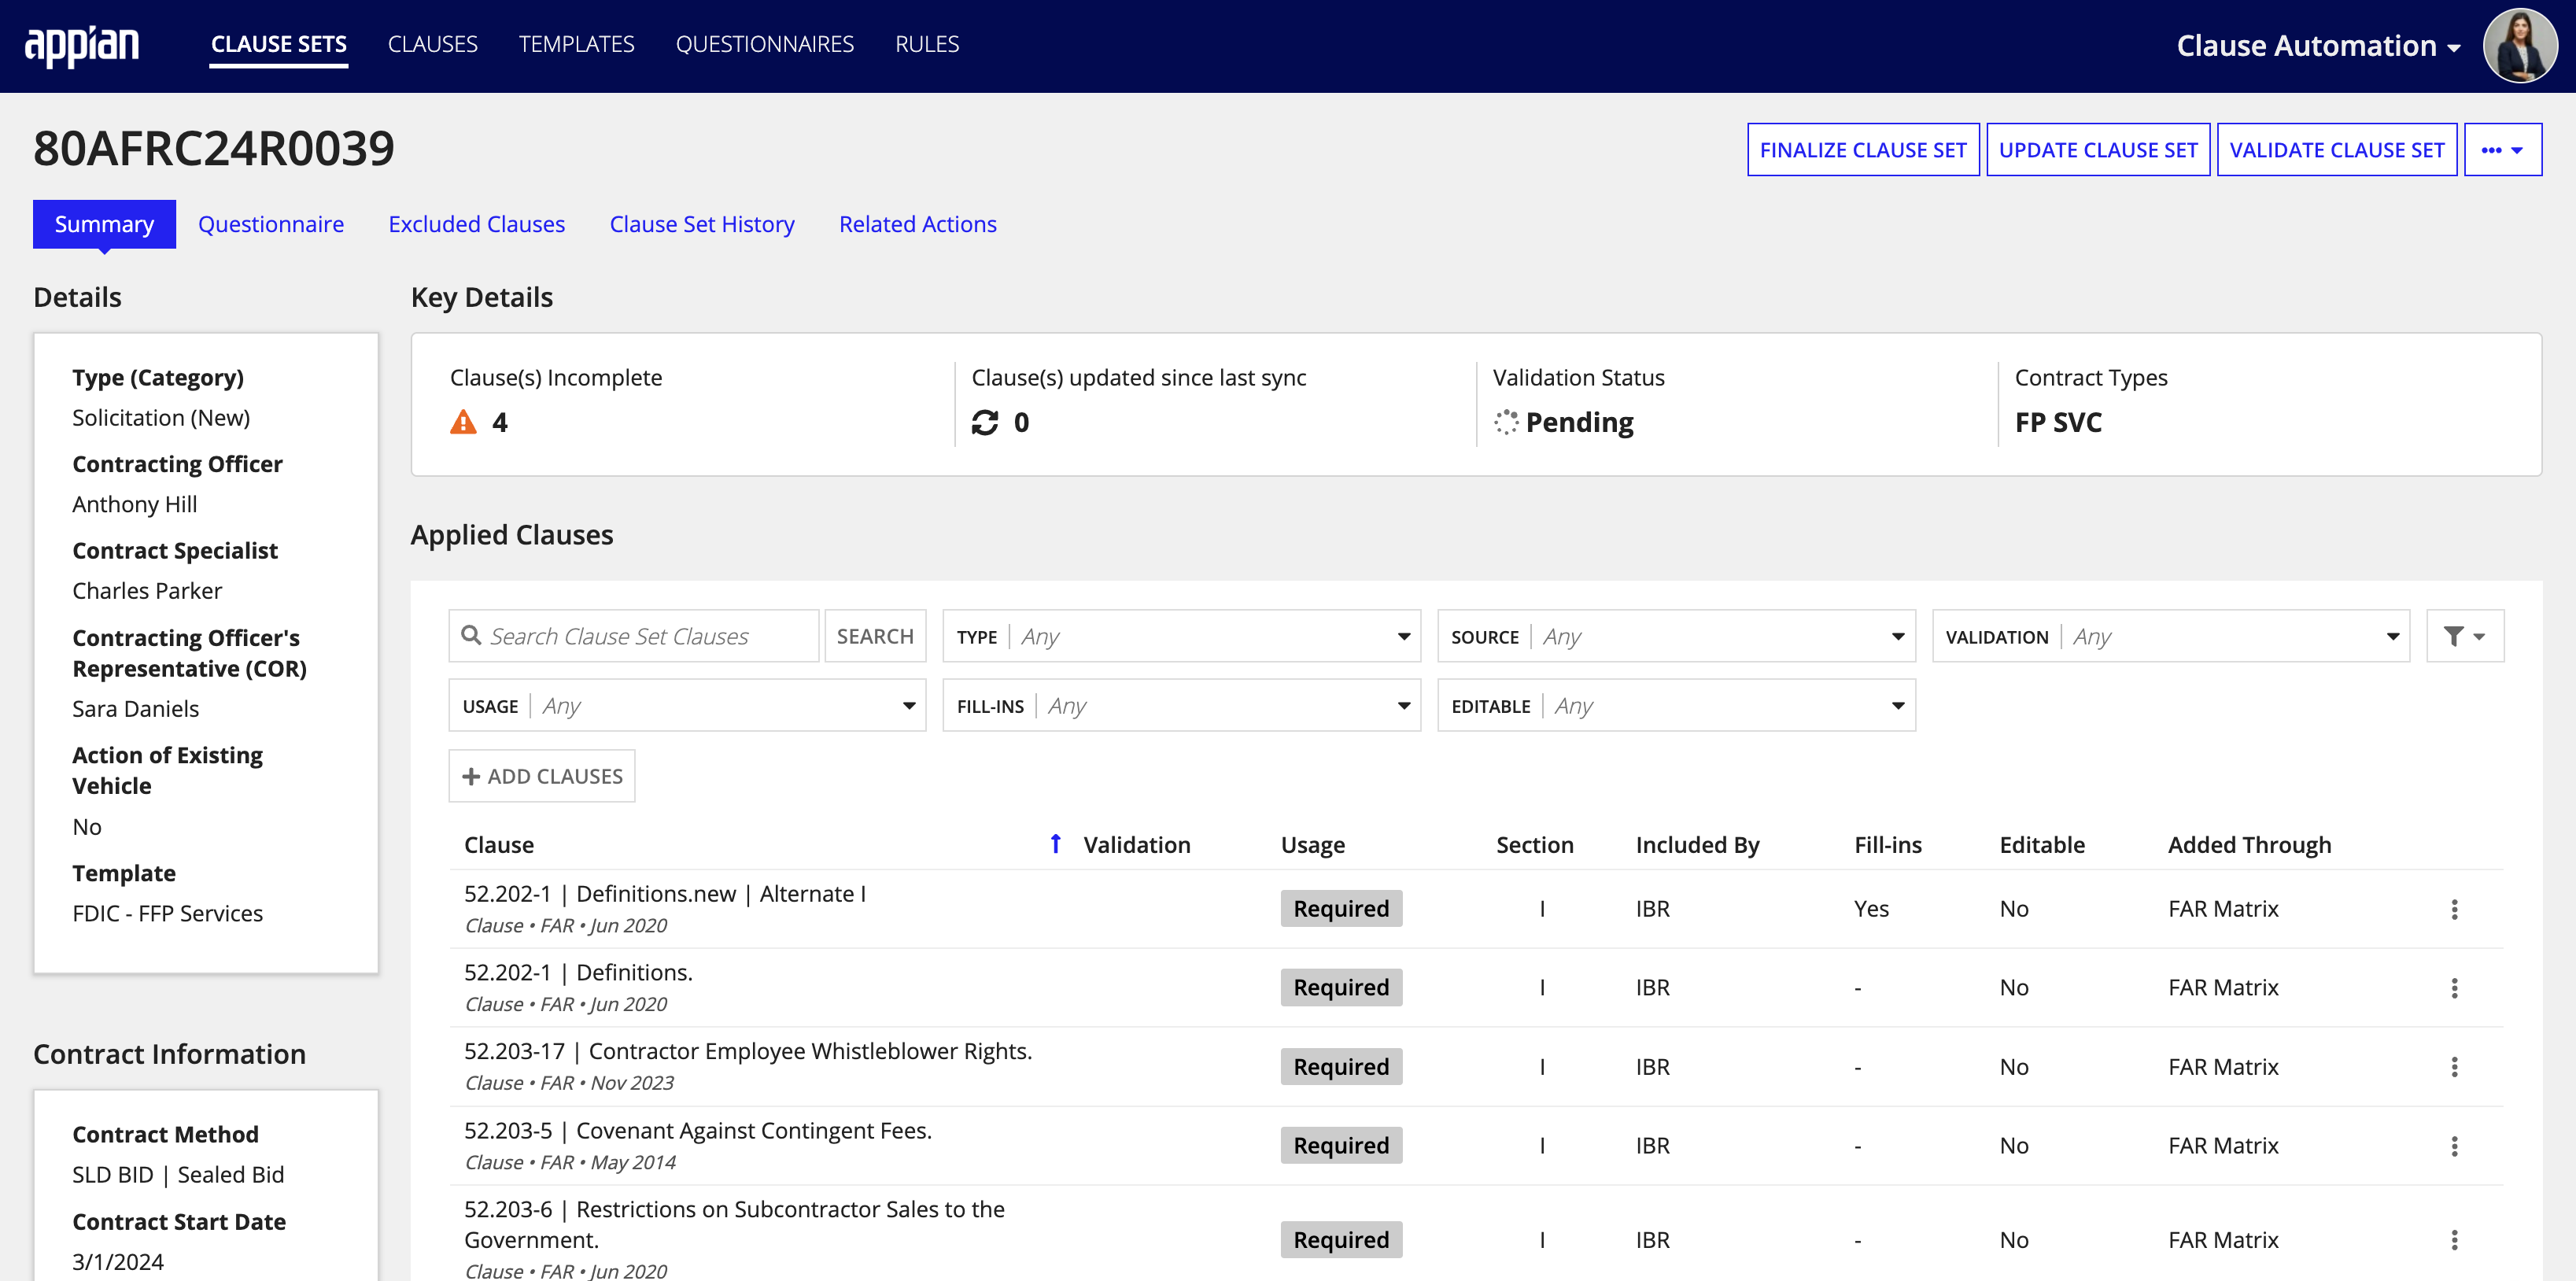Click clause '52.203-17 | Contractor Employee Whistleblower Rights.'

tap(748, 1051)
